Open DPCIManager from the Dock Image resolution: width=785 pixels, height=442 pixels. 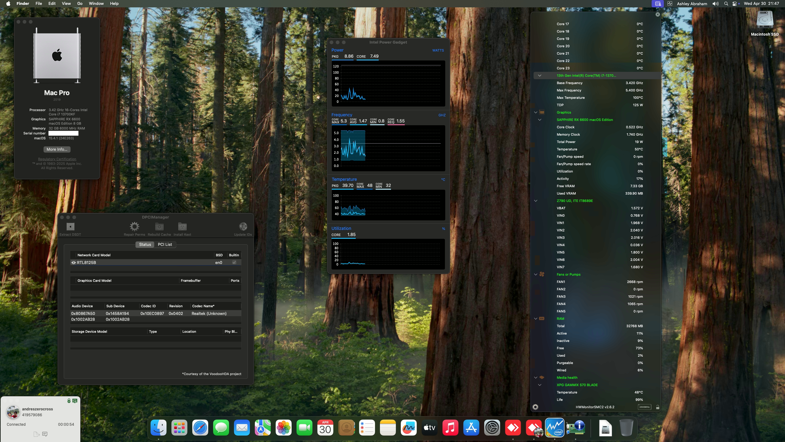tap(576, 428)
